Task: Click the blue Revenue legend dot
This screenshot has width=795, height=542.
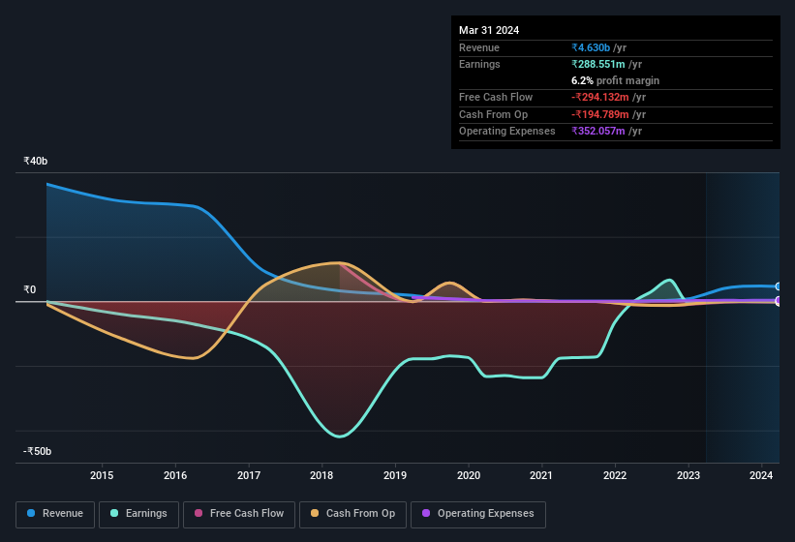Action: (31, 513)
